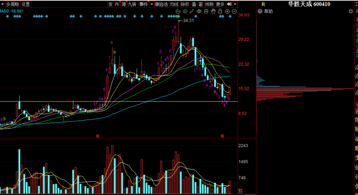Expand the dropdown arrow left of 多周期

pos(2,4)
